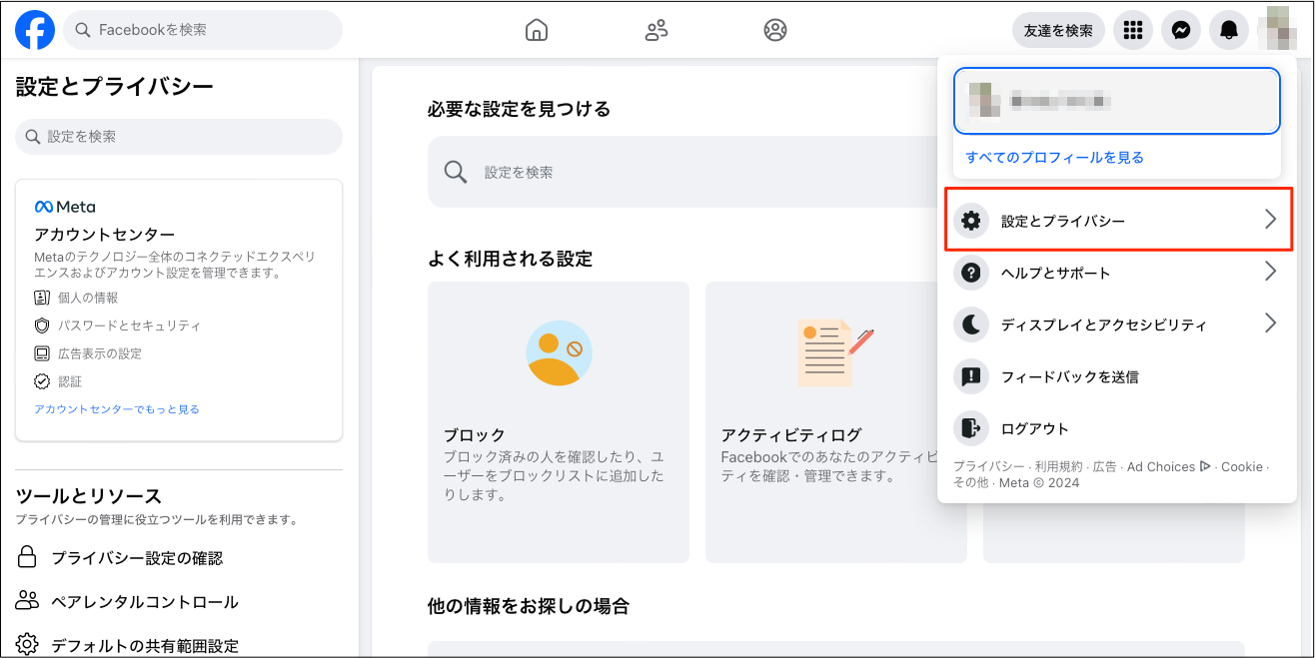Open the アクティビティログ card
This screenshot has width=1315, height=658.
coord(836,422)
